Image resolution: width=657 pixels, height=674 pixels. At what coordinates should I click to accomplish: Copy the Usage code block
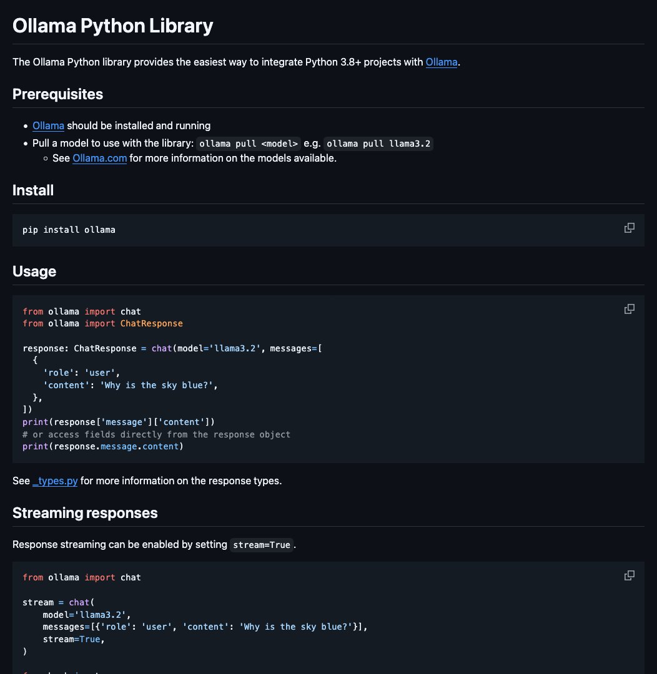(629, 309)
